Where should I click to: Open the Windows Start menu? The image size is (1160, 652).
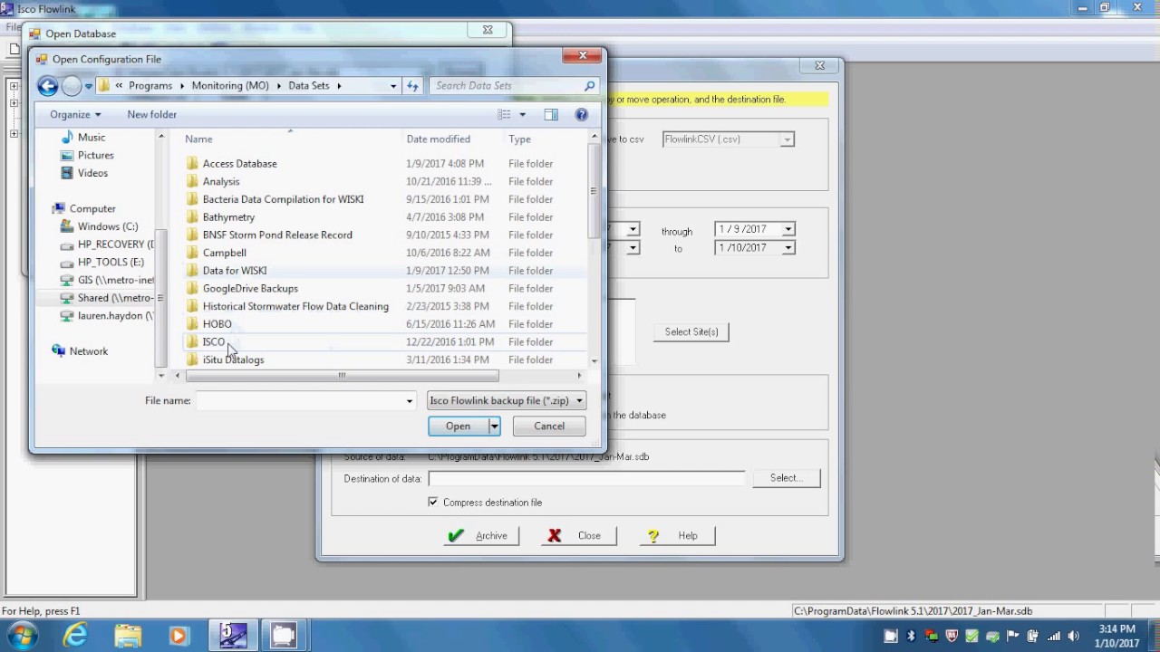click(24, 636)
